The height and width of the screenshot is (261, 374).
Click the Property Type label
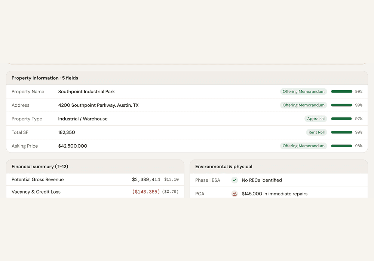click(x=27, y=119)
